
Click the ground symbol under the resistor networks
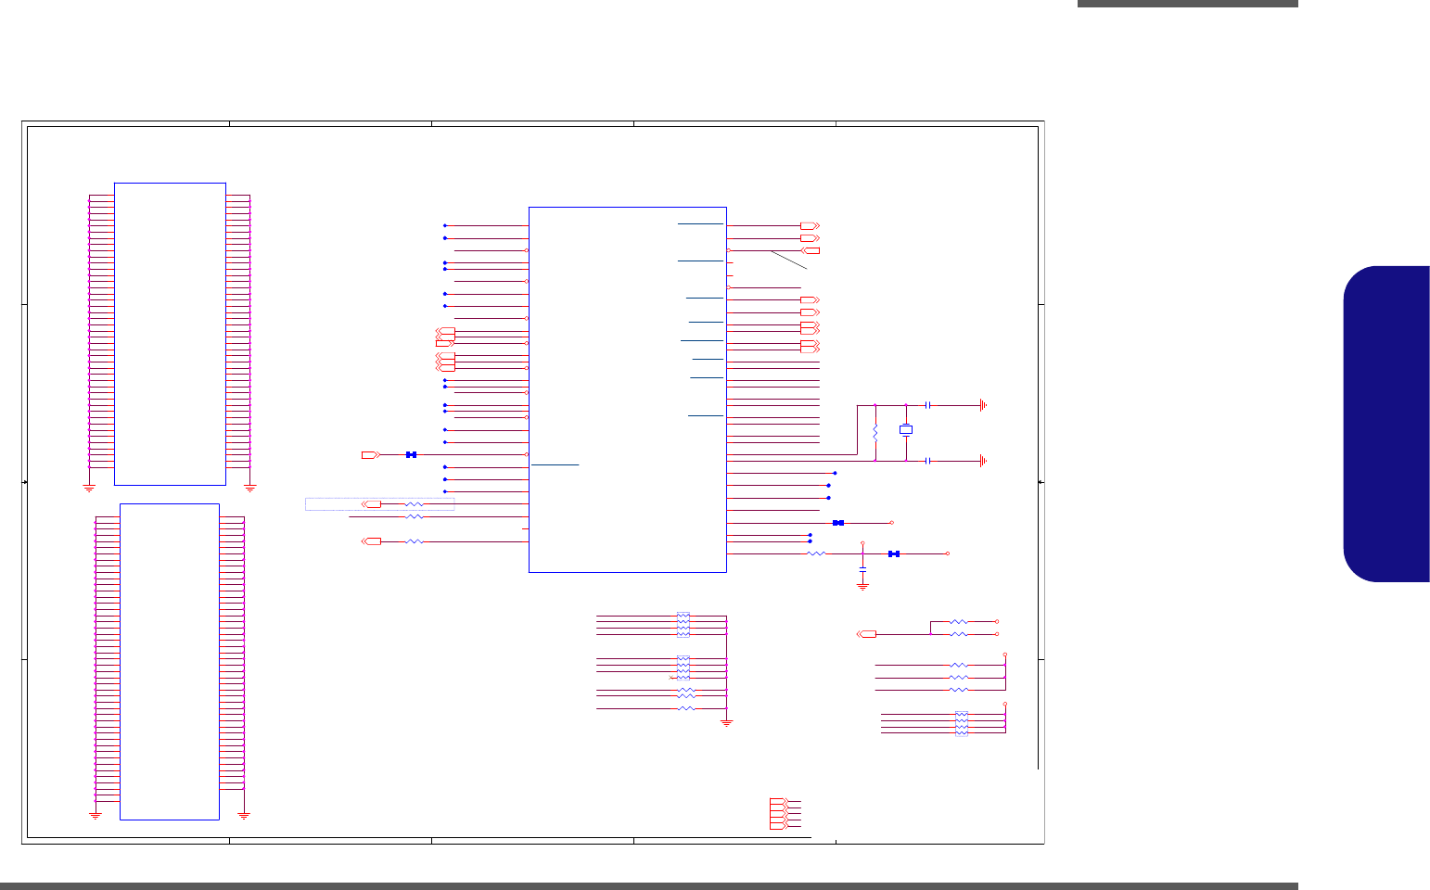click(727, 721)
